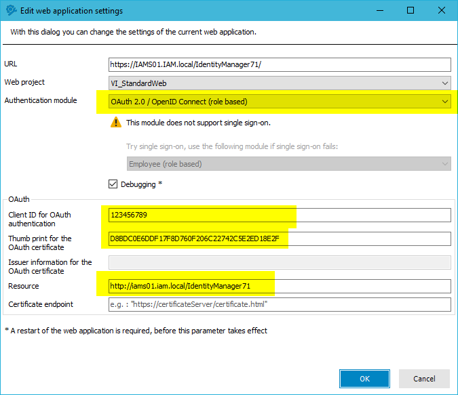Maximize the settings dialog window
458x395 pixels.
[x=411, y=11]
